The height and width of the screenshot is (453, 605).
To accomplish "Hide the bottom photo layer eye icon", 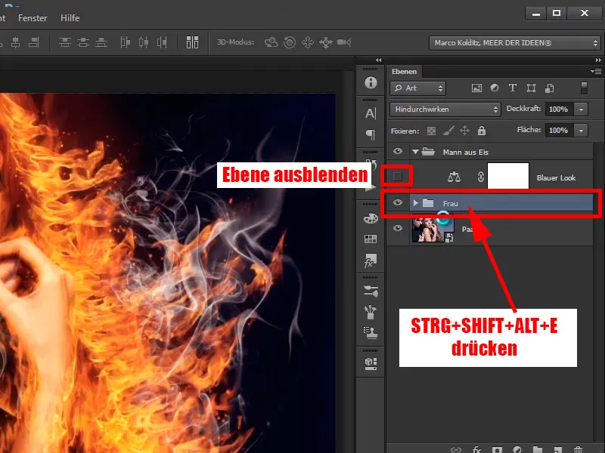I will tap(398, 228).
